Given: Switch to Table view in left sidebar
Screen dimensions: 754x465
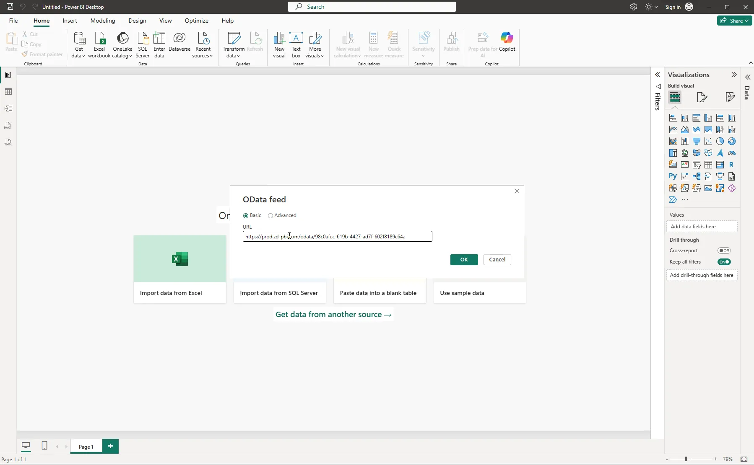Looking at the screenshot, I should pos(8,92).
